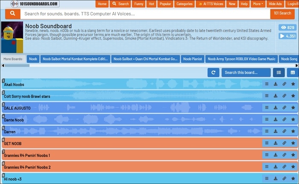Image resolution: width=299 pixels, height=184 pixels.
Task: Click the 101 Search button
Action: pyautogui.click(x=282, y=14)
